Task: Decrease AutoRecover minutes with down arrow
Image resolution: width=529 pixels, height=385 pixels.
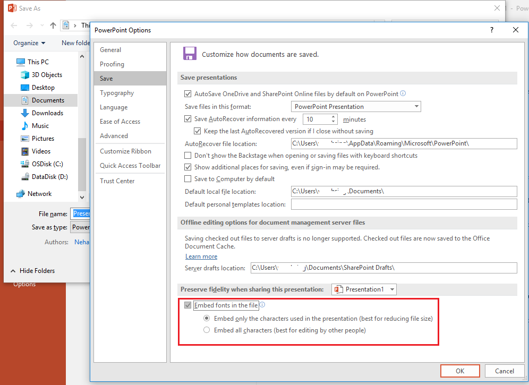Action: 334,122
